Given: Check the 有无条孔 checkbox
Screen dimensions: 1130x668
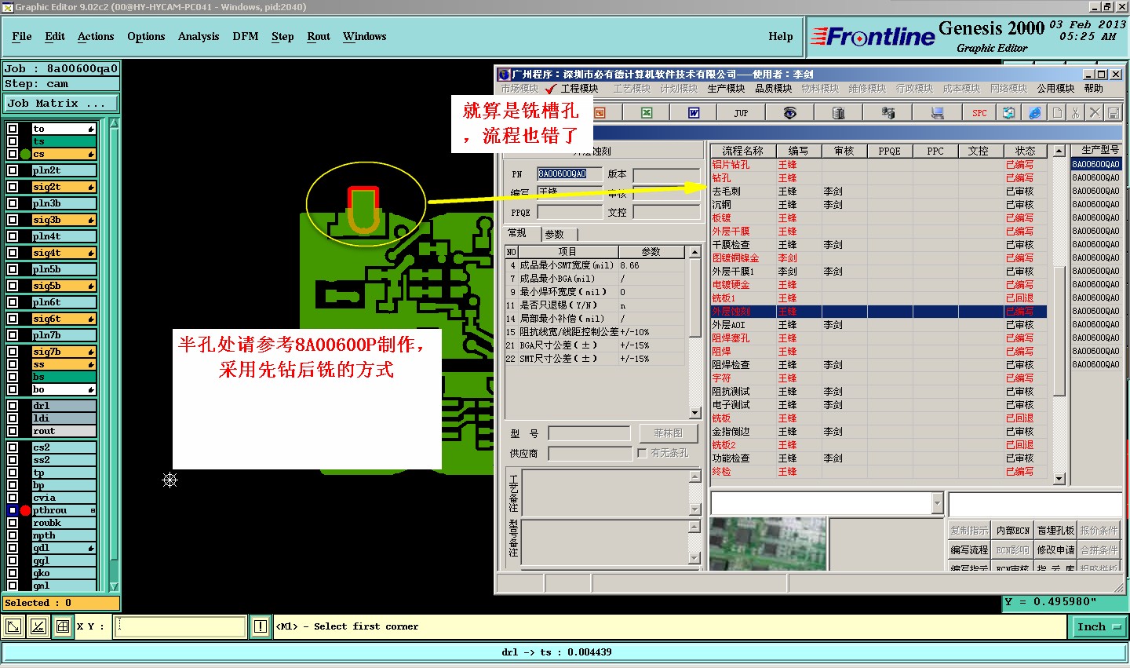Looking at the screenshot, I should [x=642, y=453].
